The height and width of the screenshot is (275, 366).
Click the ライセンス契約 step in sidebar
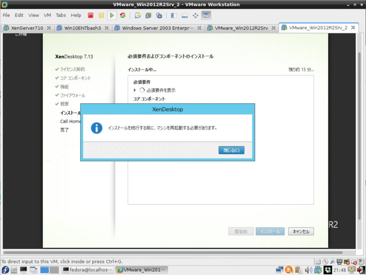72,69
